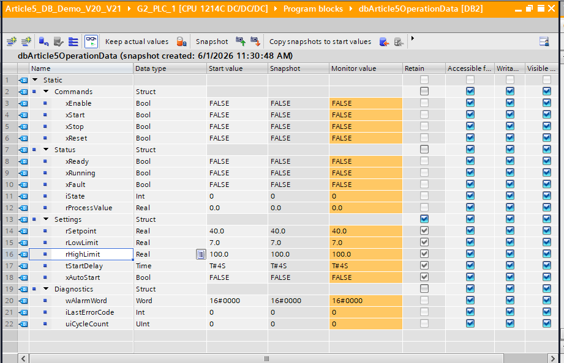
Task: Click the Start value column header
Action: tap(238, 68)
